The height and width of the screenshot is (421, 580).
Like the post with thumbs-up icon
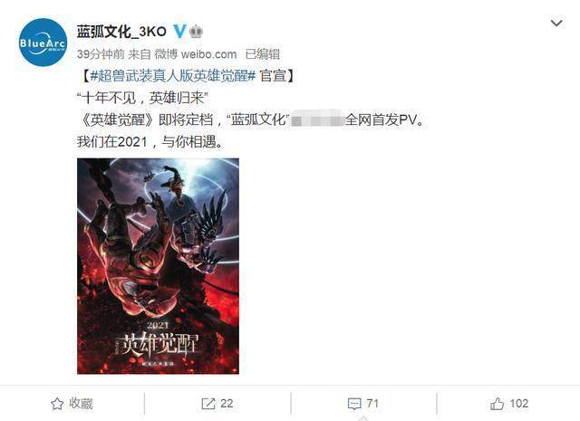coord(497,404)
